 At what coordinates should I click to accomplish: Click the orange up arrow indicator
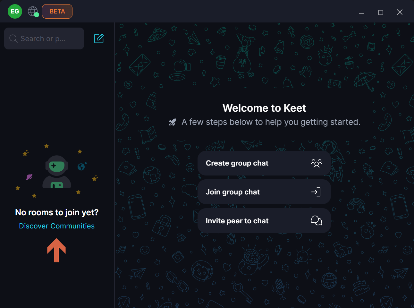click(56, 250)
